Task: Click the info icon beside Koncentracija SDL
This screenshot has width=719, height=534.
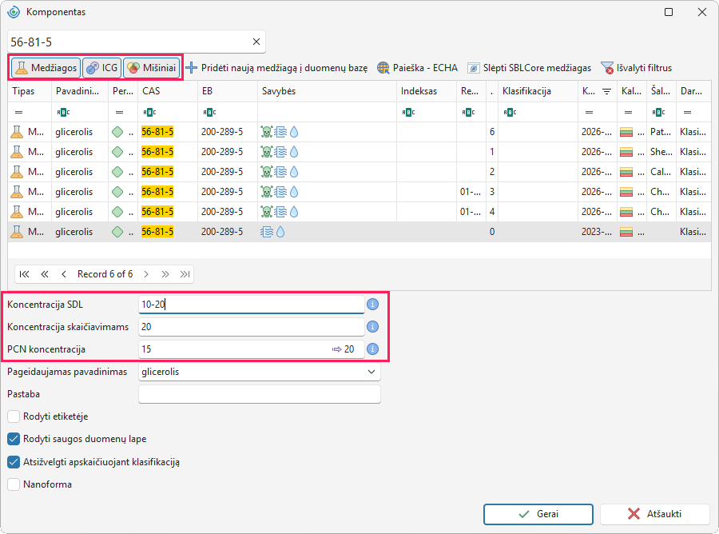Action: click(x=373, y=304)
